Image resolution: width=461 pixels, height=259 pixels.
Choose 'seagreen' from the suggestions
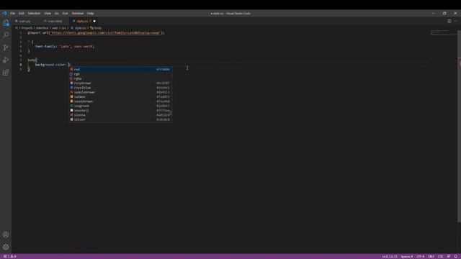tap(120, 106)
